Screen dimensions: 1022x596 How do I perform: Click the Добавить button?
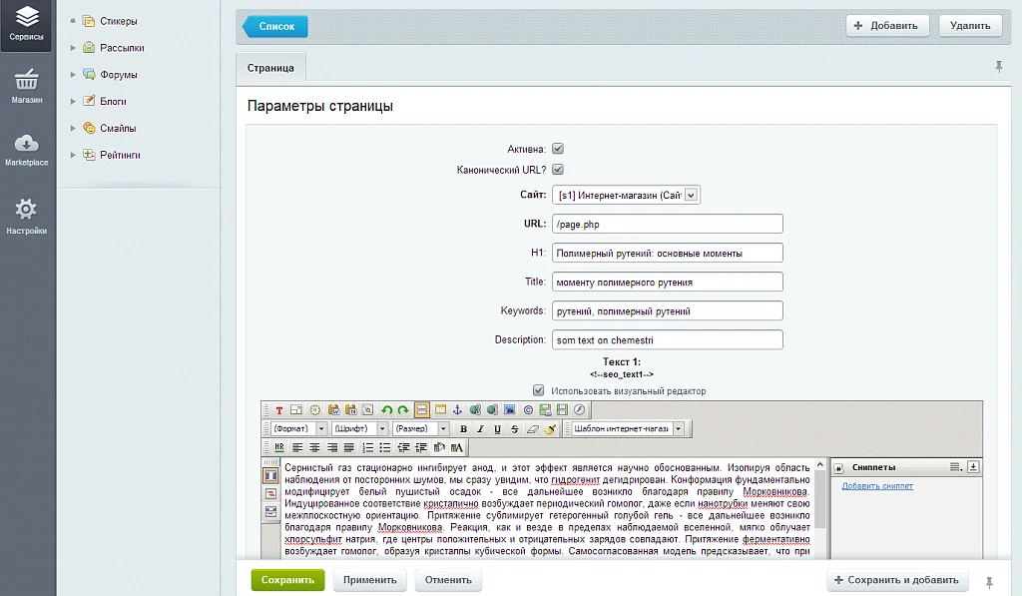tap(887, 25)
